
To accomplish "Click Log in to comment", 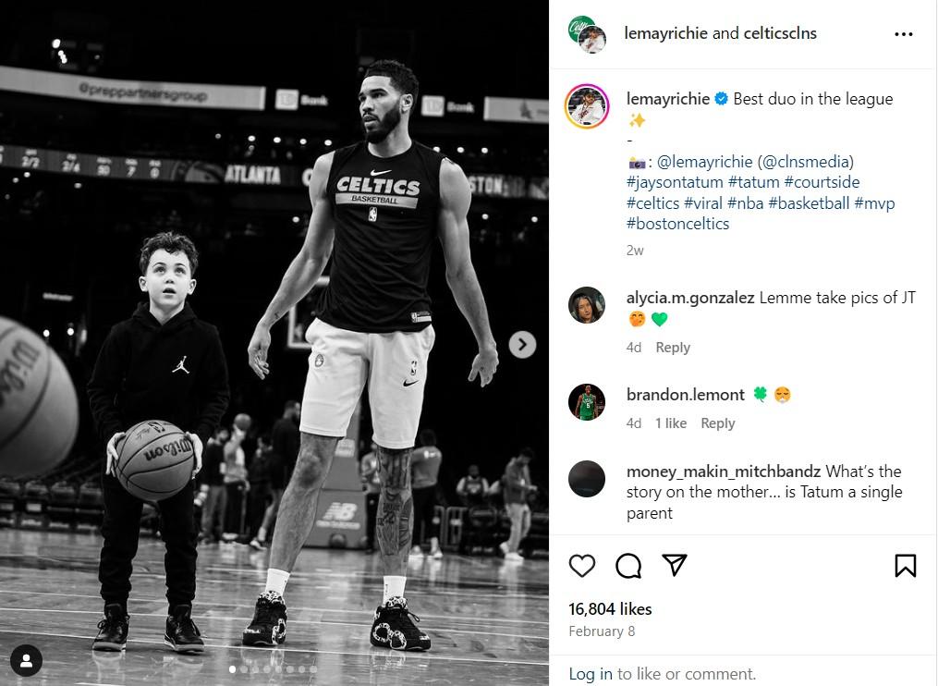I will 591,674.
